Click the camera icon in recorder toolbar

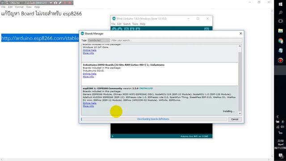pos(55,3)
